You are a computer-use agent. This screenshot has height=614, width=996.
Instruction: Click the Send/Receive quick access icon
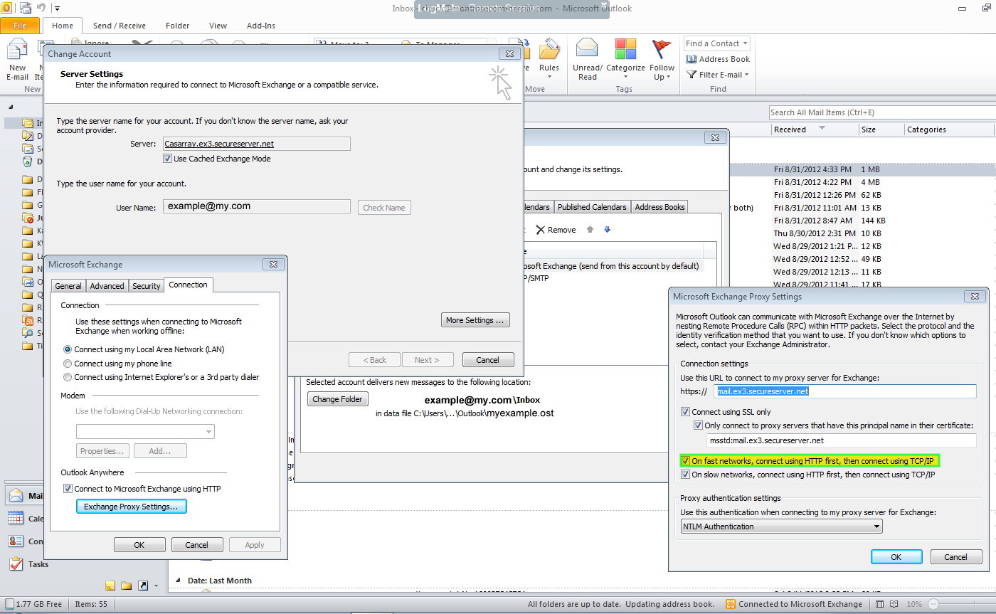pos(26,8)
